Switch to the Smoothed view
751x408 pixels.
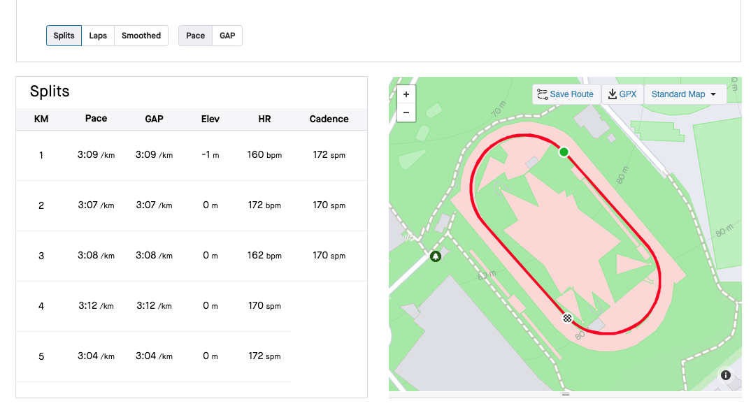141,36
